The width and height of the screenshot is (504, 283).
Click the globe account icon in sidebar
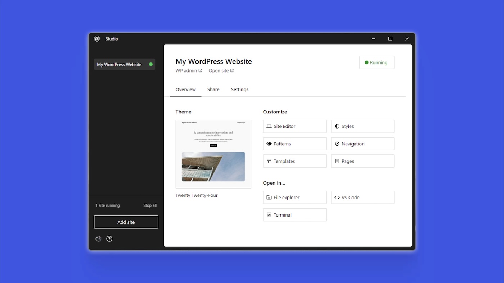98,239
